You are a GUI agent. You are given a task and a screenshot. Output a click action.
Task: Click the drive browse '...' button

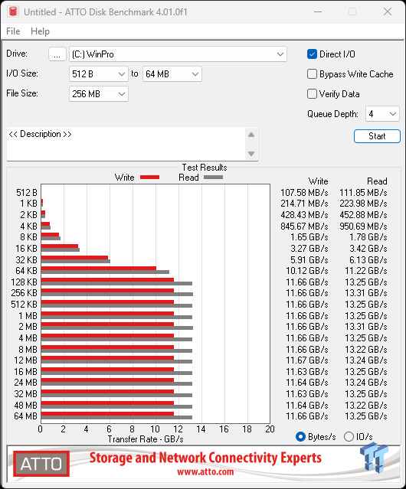57,54
